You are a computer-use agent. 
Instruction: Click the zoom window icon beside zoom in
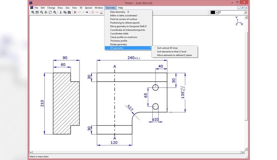pos(37,12)
